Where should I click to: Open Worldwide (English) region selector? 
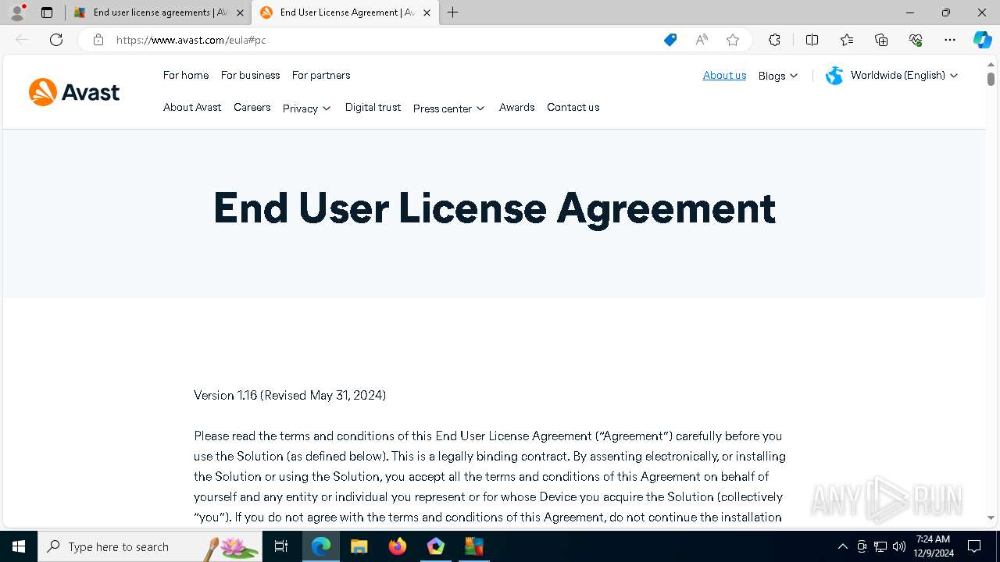(892, 75)
